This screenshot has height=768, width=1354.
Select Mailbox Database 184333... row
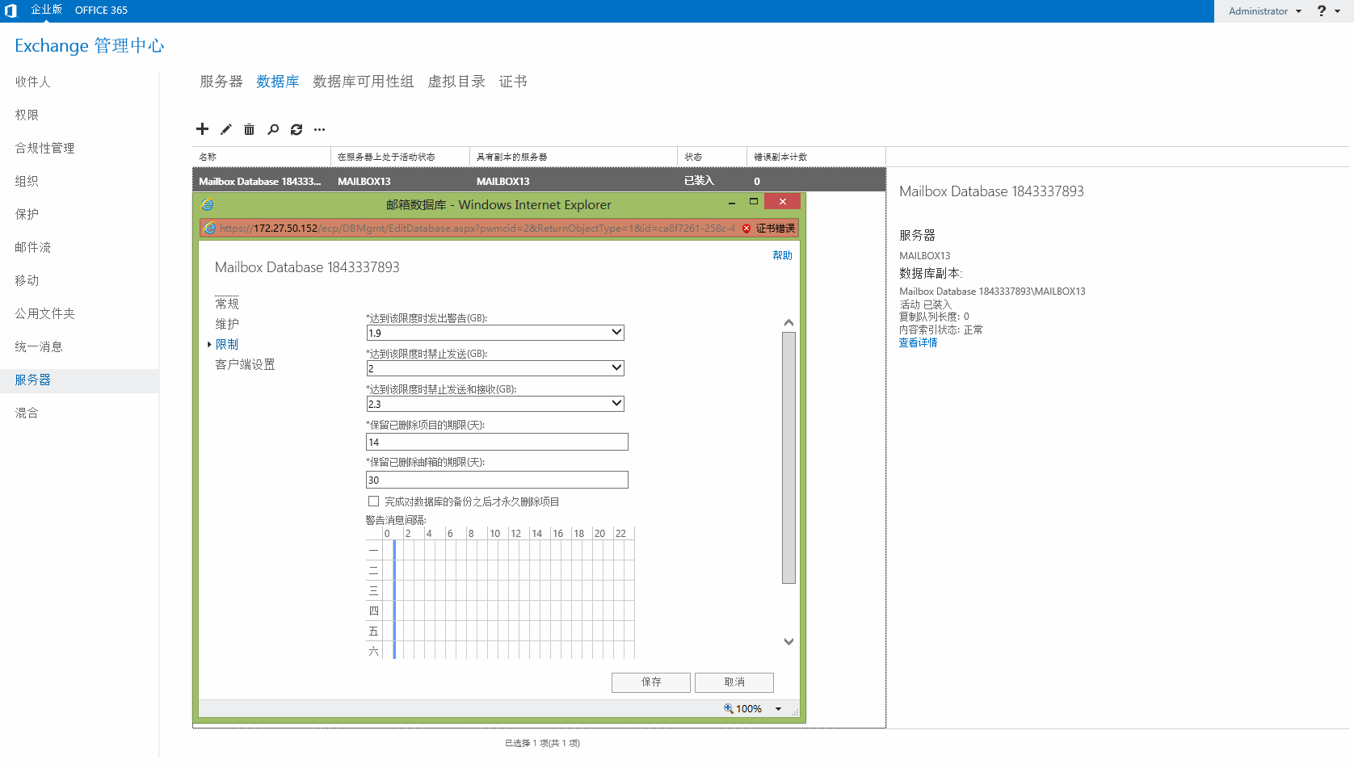click(x=539, y=181)
